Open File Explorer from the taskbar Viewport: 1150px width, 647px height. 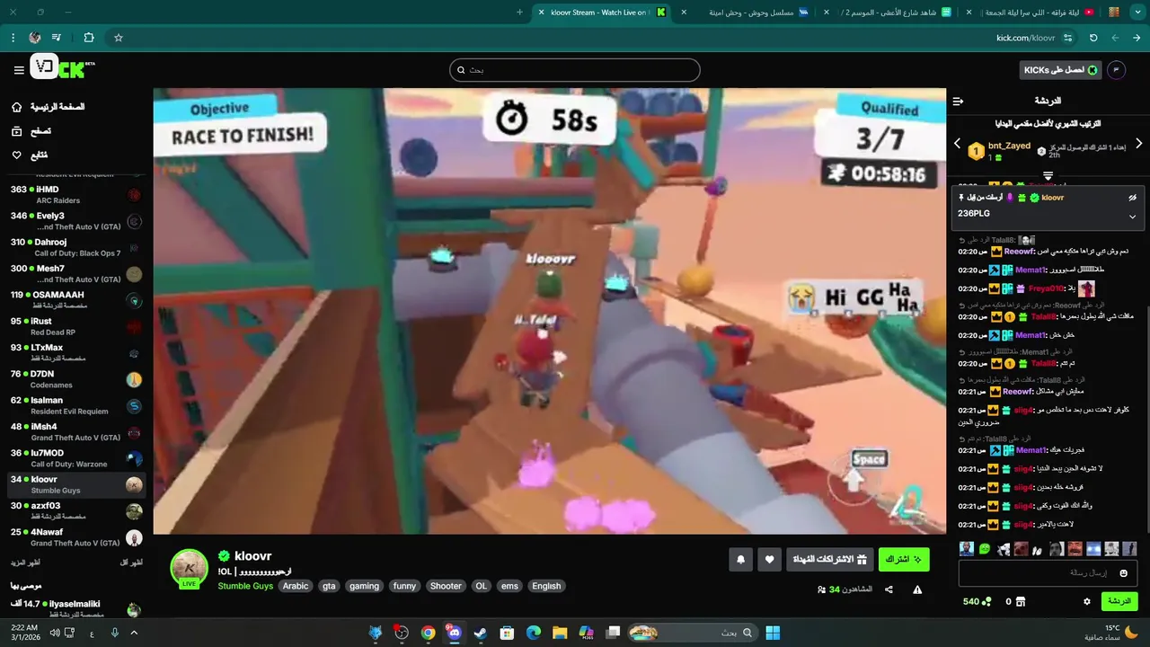(x=560, y=633)
